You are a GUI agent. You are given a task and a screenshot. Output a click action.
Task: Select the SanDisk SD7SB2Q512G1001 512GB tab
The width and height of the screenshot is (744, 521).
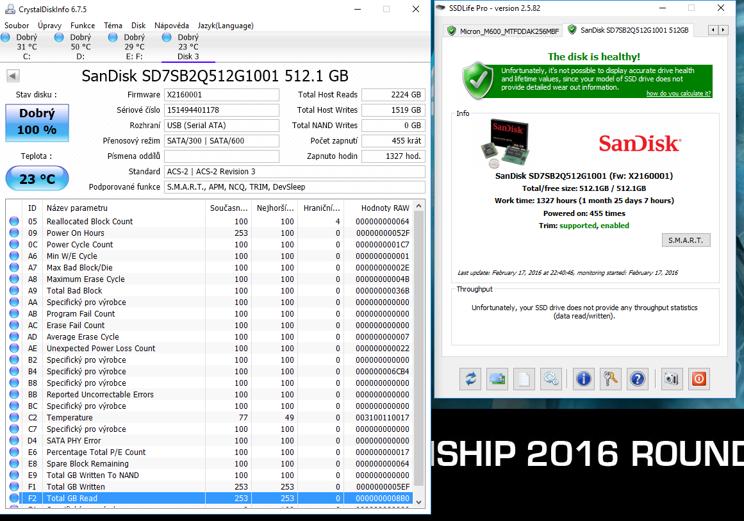click(628, 30)
